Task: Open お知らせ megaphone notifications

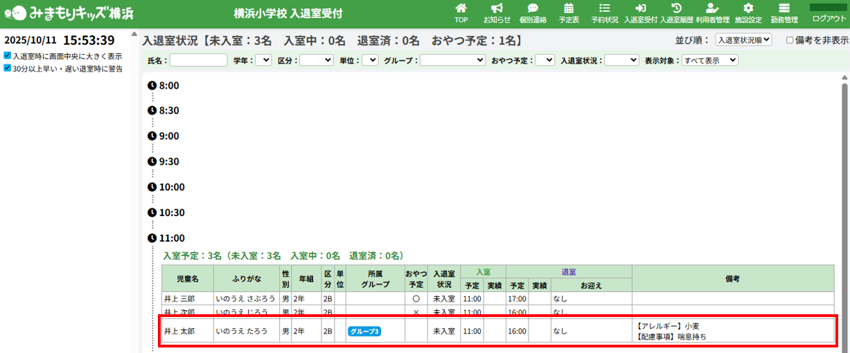Action: pos(497,13)
